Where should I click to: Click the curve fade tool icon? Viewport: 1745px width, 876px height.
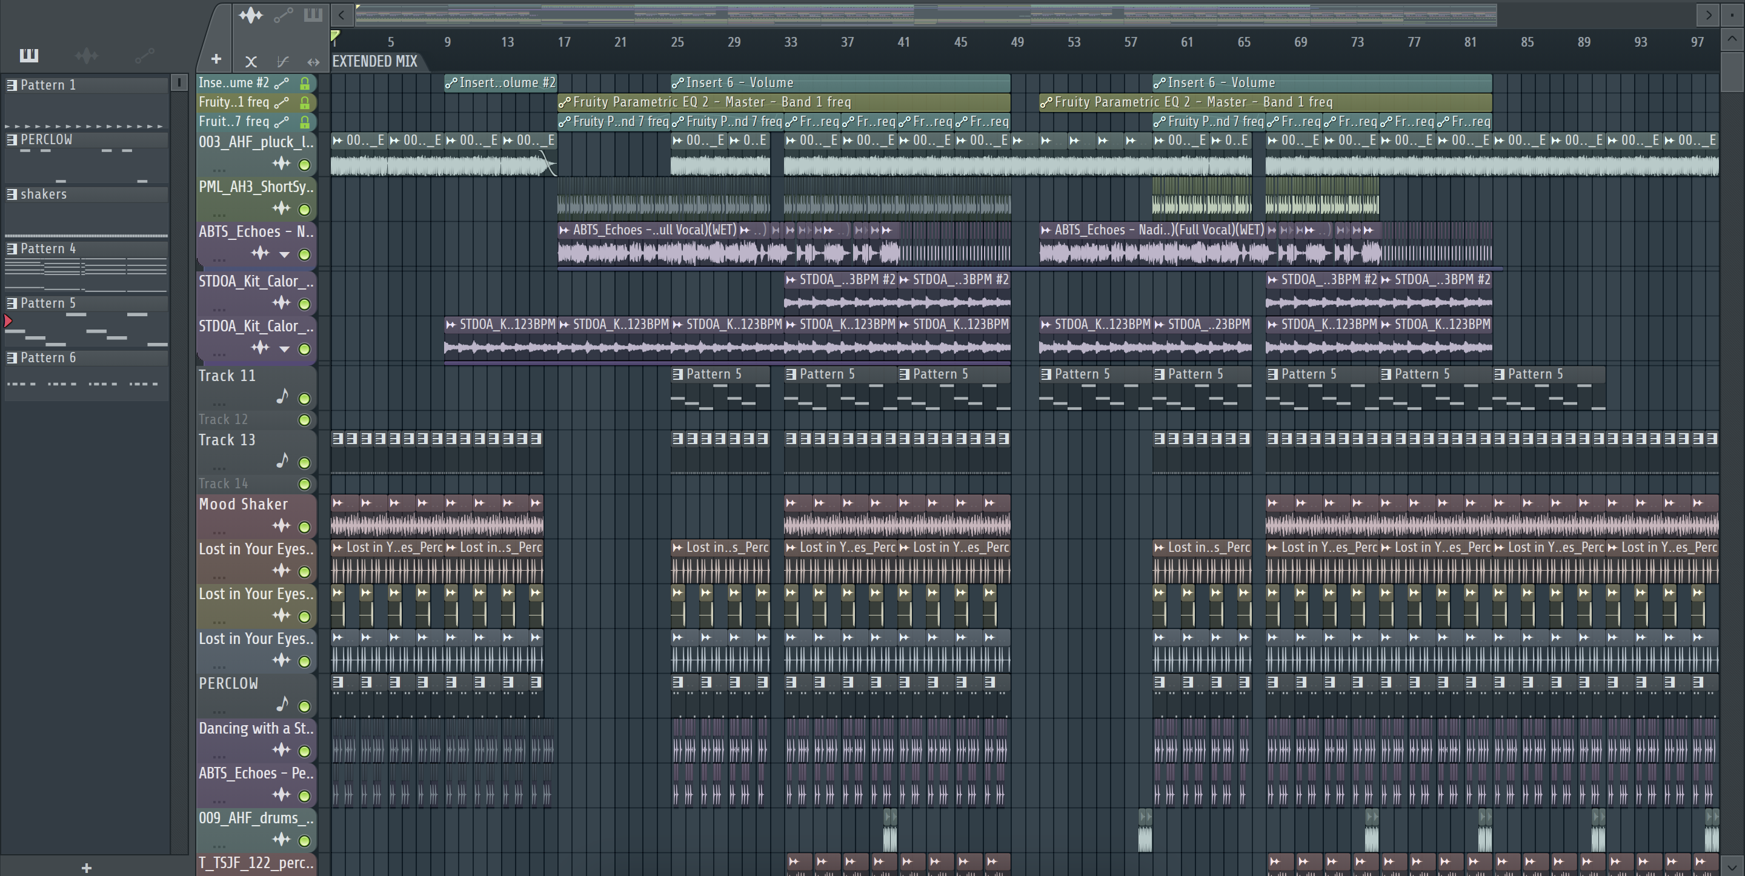[x=283, y=62]
